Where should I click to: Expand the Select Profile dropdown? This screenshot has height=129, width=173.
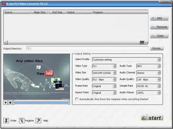126,60
